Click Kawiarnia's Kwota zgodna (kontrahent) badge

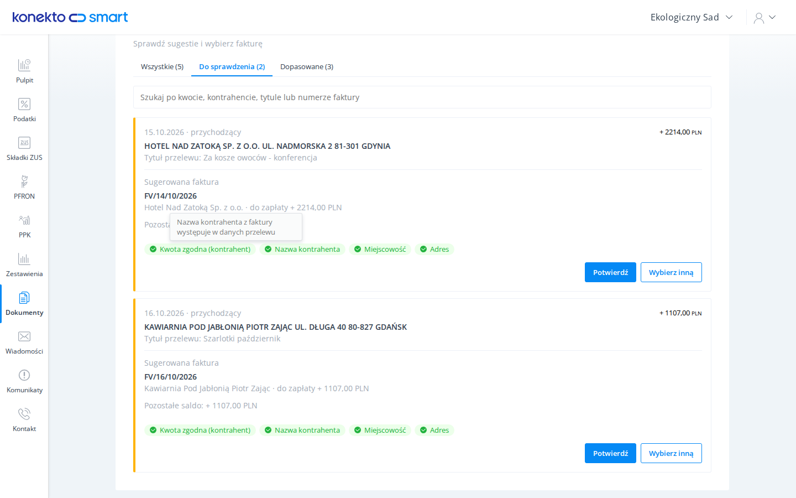[200, 430]
